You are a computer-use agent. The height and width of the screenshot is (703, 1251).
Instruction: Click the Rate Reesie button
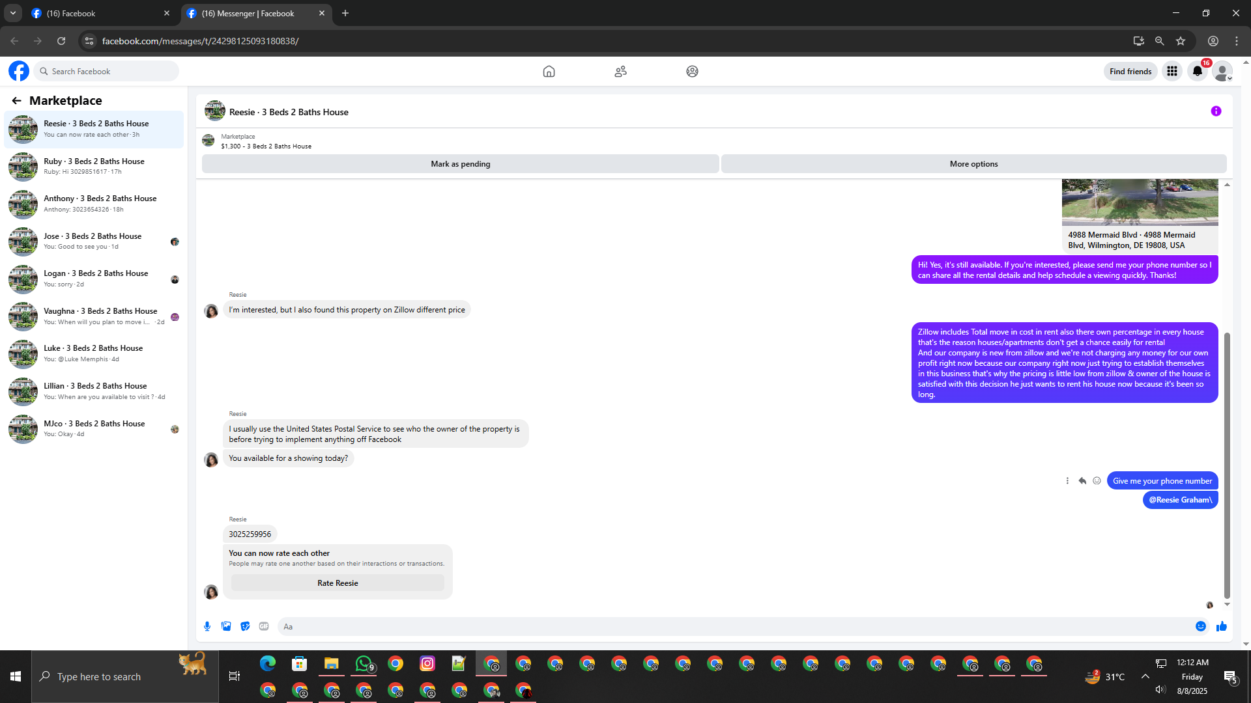coord(338,583)
